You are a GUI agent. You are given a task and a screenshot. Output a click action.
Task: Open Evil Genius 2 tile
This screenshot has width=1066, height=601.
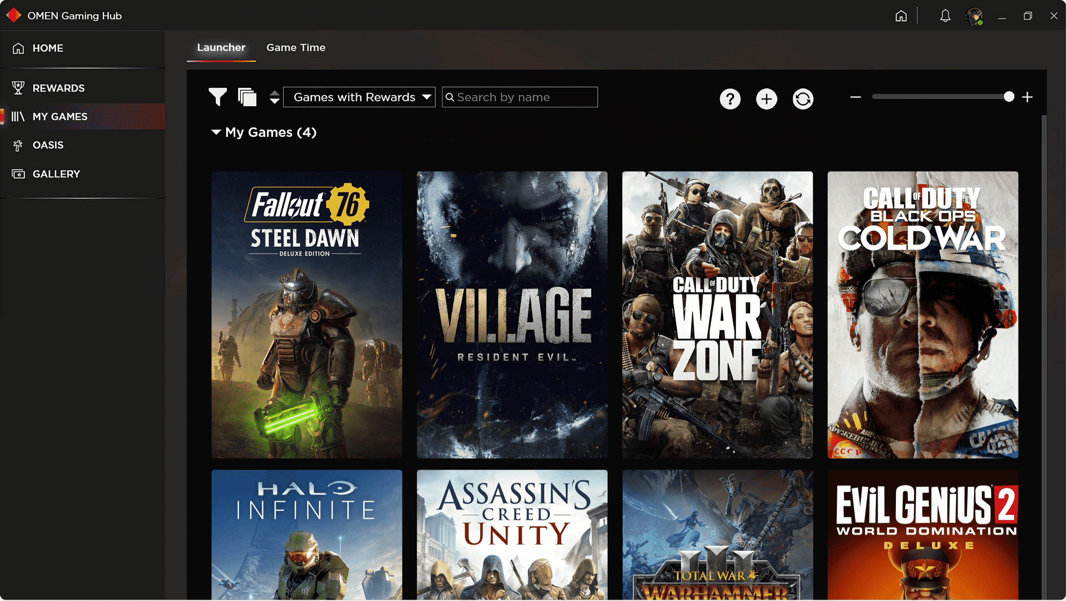923,535
